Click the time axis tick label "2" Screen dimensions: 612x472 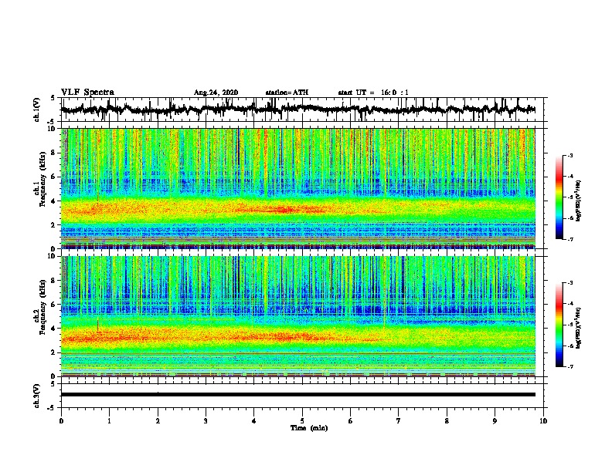click(158, 421)
